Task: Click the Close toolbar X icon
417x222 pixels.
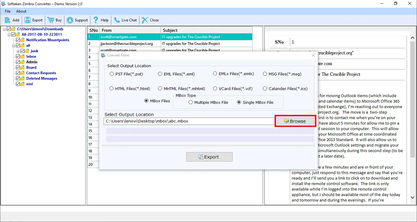Action: [145, 20]
